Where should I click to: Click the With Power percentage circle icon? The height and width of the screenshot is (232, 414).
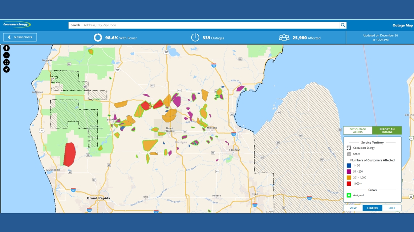point(97,37)
